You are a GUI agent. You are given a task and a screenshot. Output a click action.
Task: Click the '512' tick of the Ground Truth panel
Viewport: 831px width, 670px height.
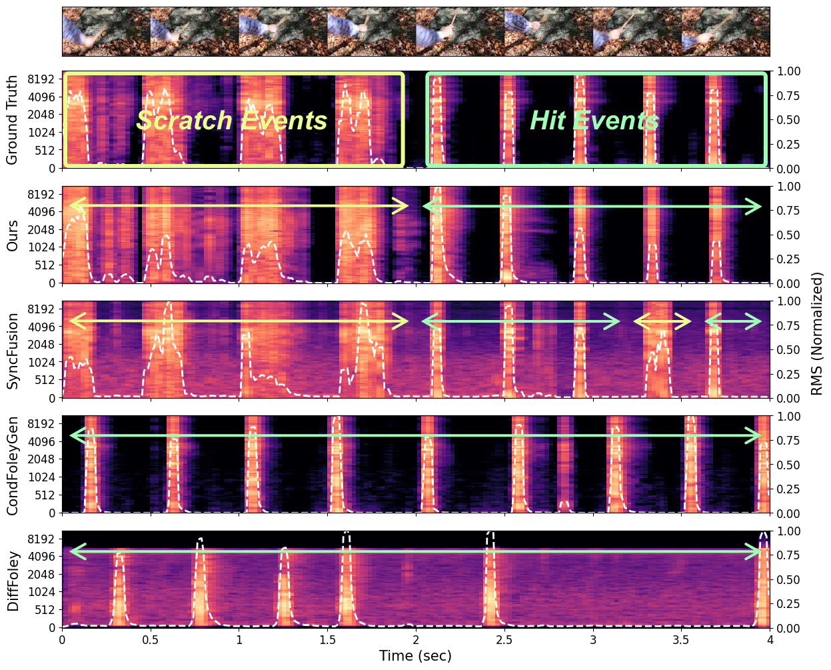[x=47, y=150]
